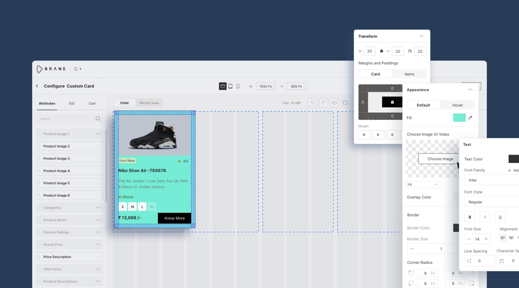Click the loop reset icon in toolbar
Screen dimensions: 519x288
coord(335,103)
